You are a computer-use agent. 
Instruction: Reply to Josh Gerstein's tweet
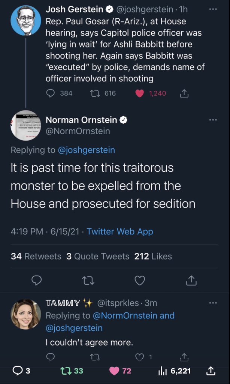point(51,93)
